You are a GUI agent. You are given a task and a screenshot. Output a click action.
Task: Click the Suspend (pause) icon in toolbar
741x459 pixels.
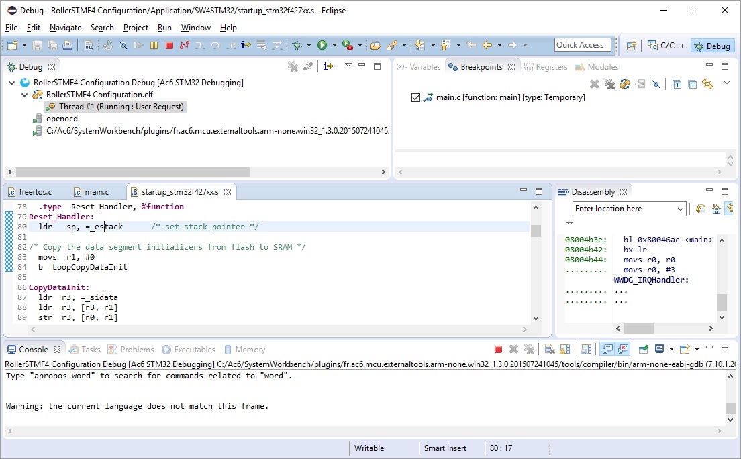coord(154,45)
